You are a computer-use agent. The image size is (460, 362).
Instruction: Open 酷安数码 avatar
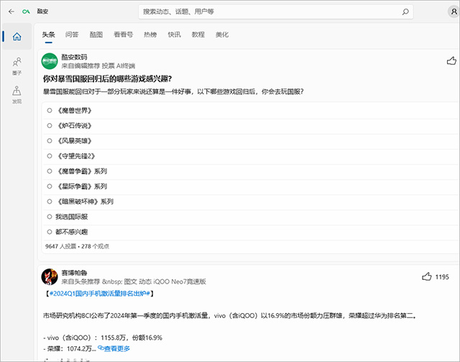coord(50,61)
